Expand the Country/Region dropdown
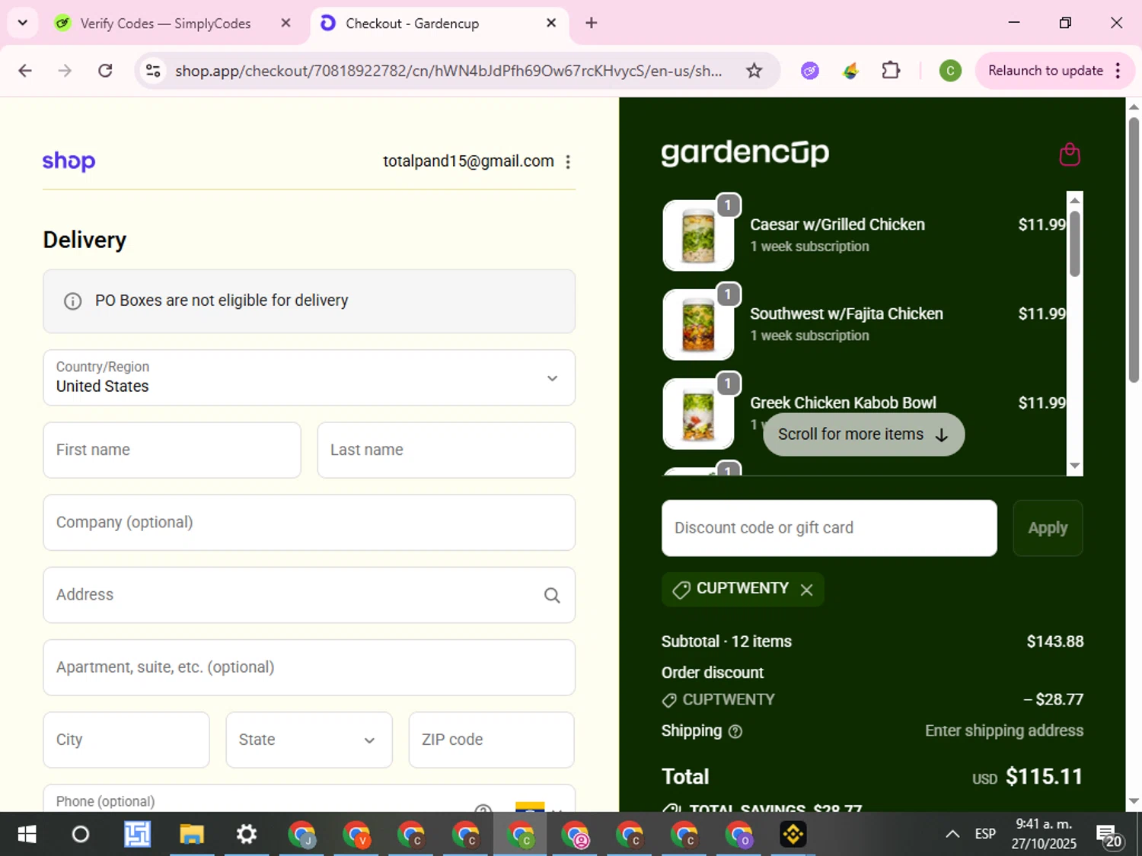Image resolution: width=1142 pixels, height=856 pixels. (309, 378)
